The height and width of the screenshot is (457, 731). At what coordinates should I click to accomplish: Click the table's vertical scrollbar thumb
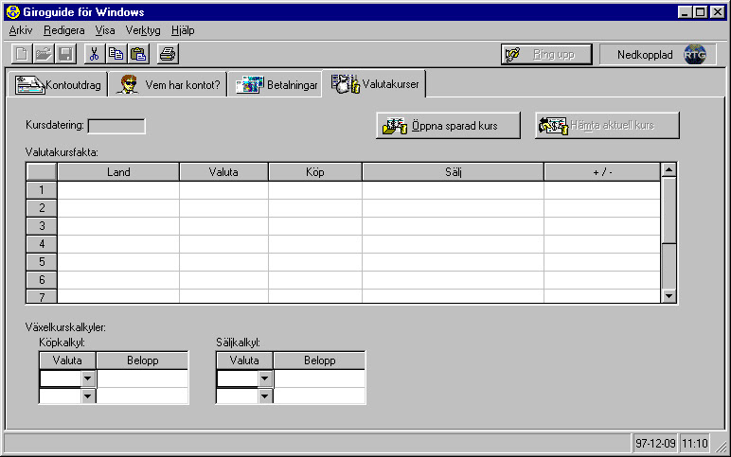click(x=669, y=210)
